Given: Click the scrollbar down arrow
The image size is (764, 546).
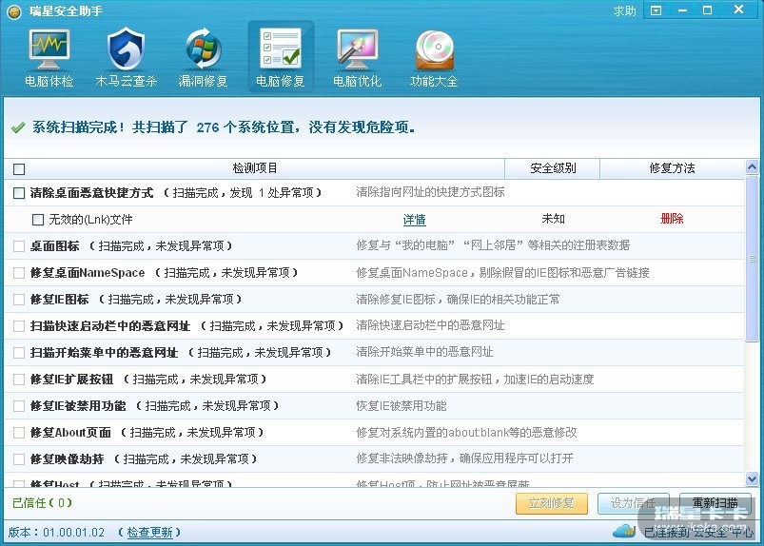Looking at the screenshot, I should (752, 479).
